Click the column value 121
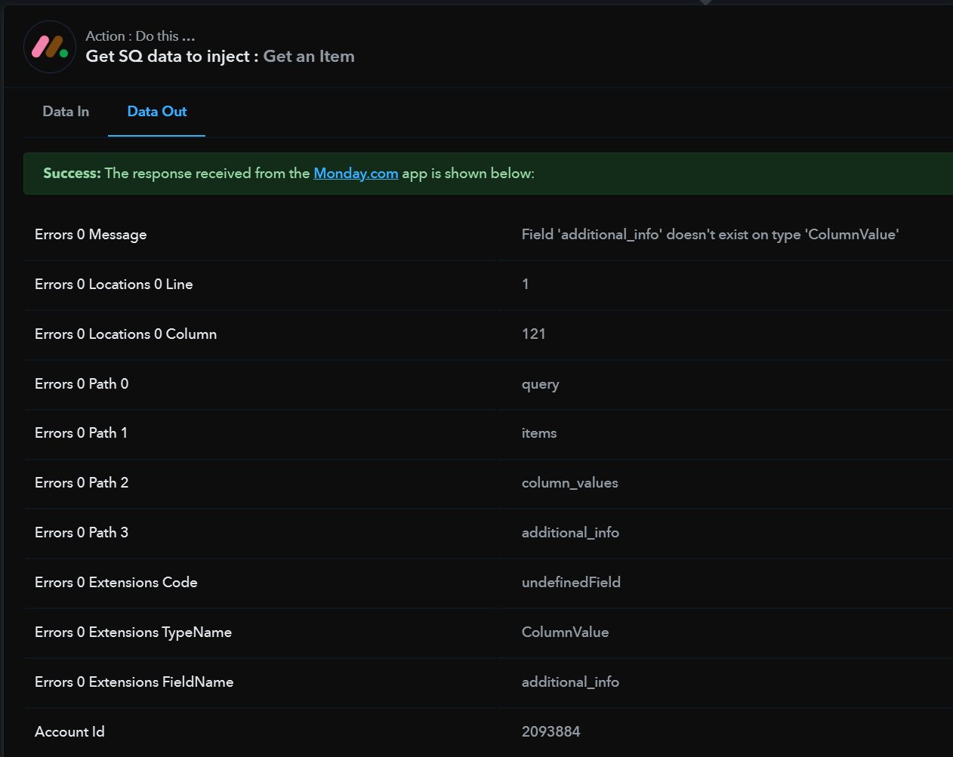The image size is (953, 757). [533, 334]
